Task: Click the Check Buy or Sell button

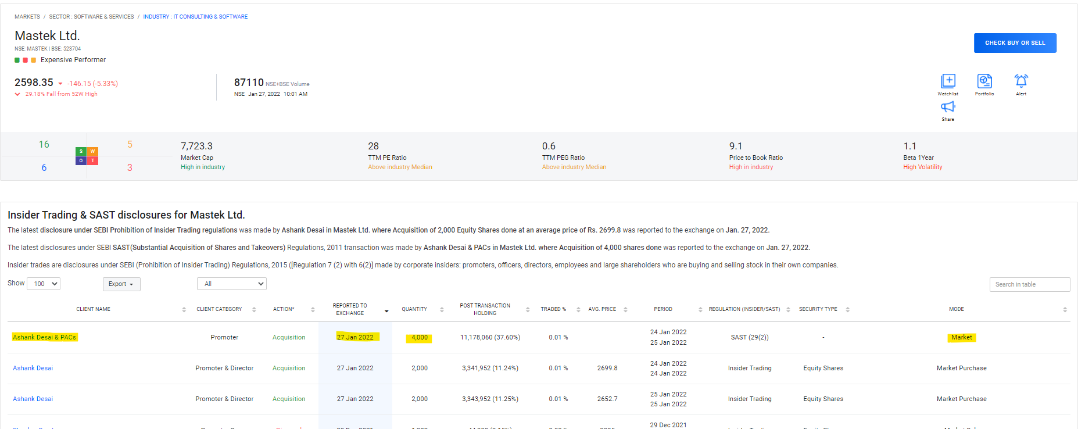Action: coord(1015,43)
